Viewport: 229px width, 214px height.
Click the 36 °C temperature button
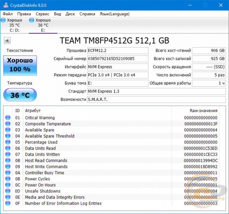click(20, 95)
